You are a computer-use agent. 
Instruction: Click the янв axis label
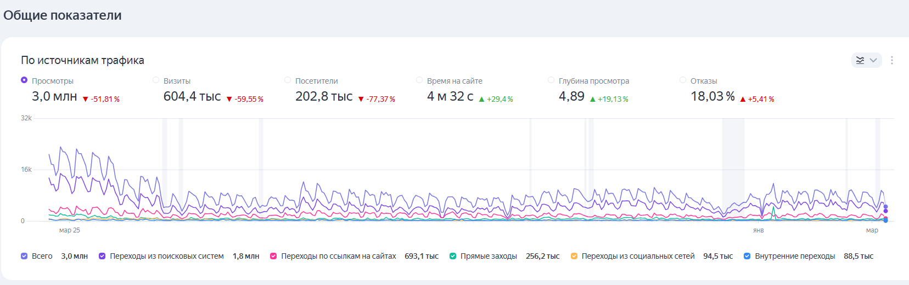(x=759, y=230)
